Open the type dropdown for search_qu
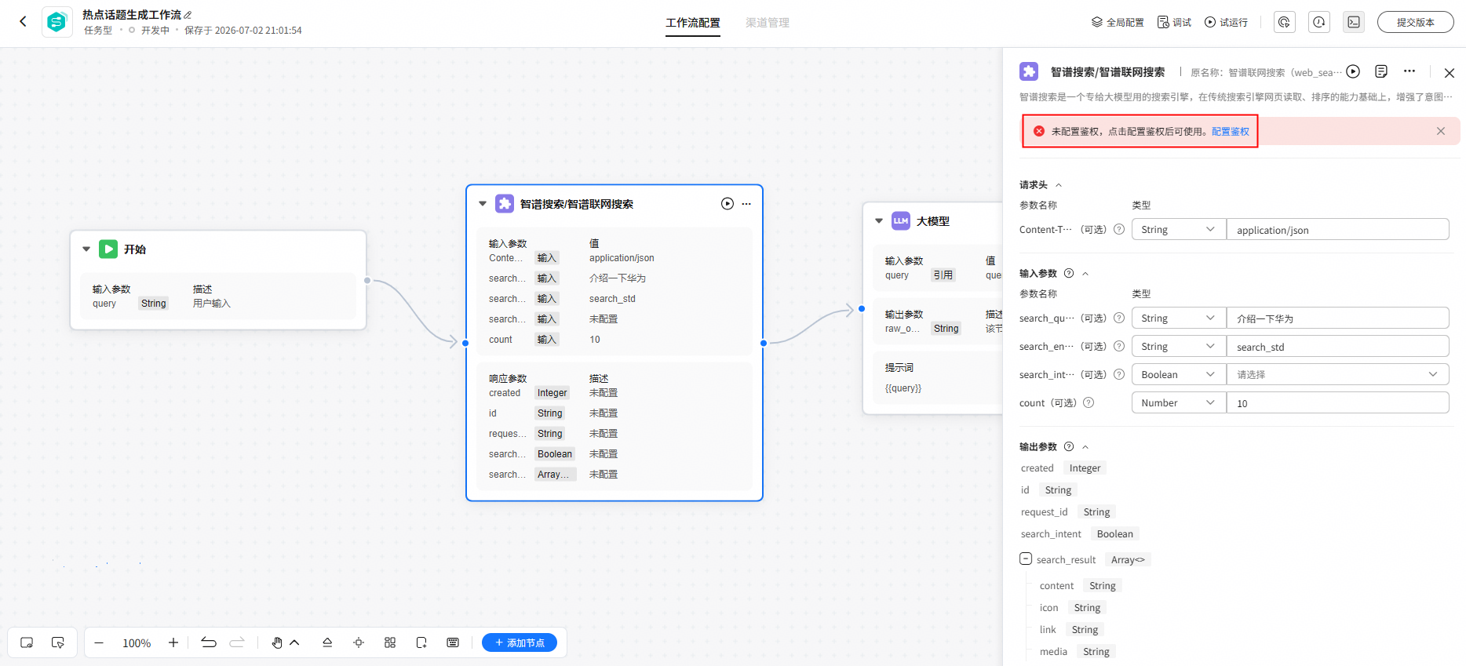This screenshot has height=666, width=1466. point(1179,318)
